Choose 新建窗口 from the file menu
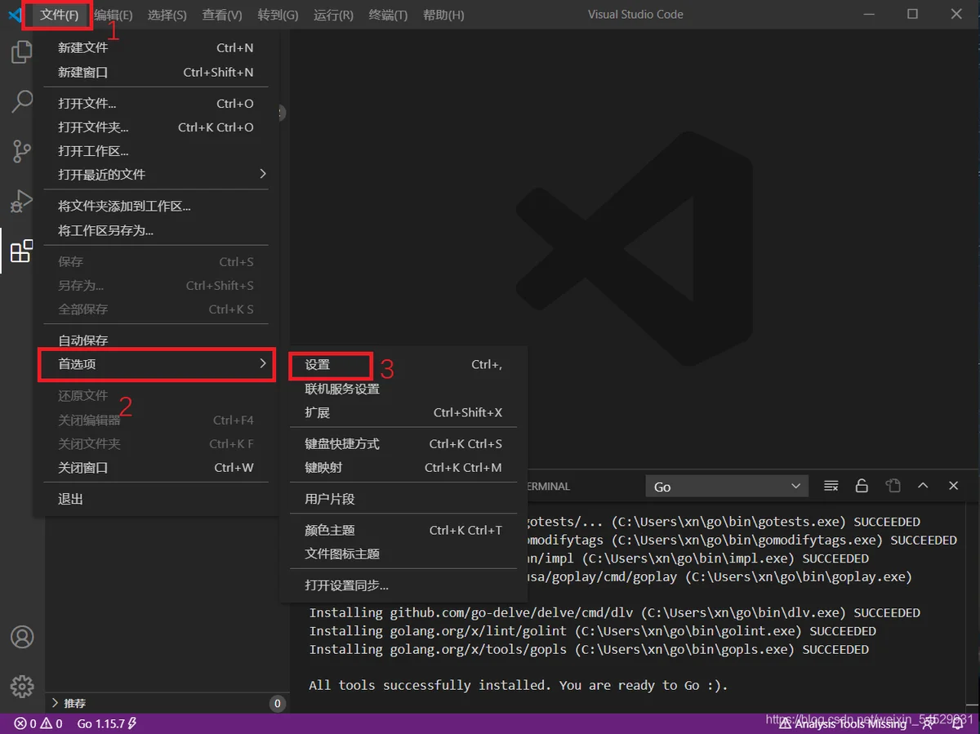 click(x=156, y=72)
